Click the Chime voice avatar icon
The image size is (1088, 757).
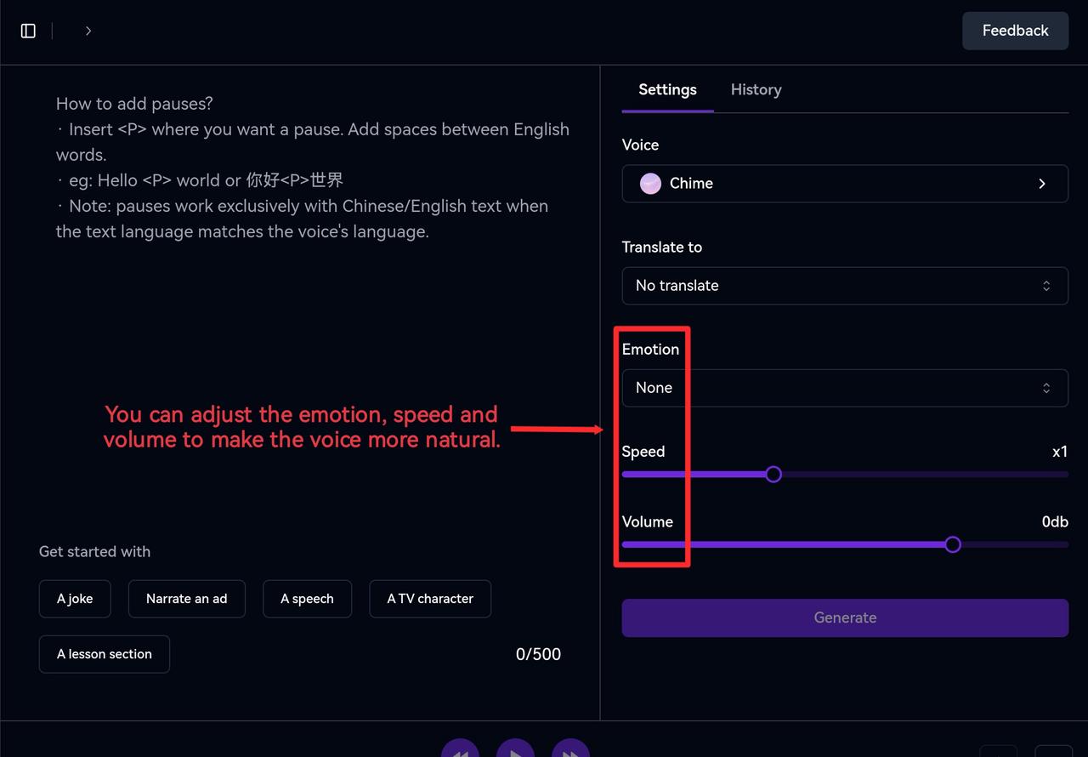coord(650,184)
